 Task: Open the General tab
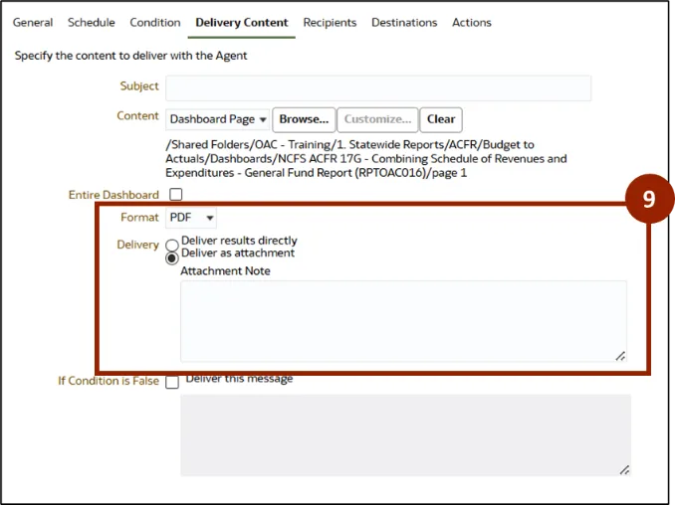tap(33, 22)
